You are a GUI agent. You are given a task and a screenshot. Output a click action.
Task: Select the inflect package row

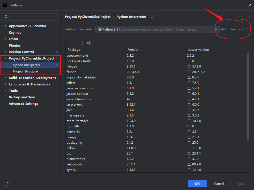pos(156,83)
